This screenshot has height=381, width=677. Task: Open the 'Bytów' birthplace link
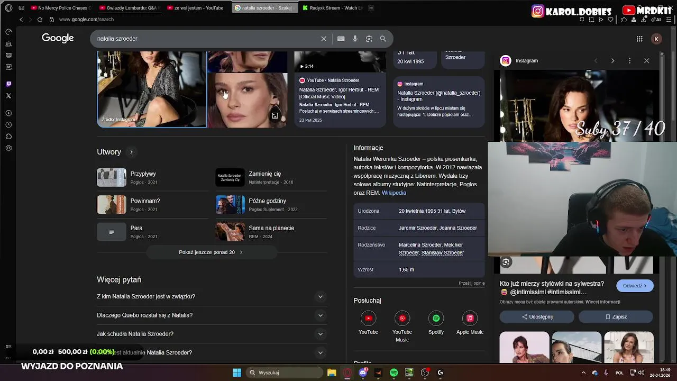pos(459,211)
